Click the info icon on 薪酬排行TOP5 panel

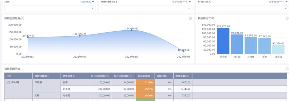tap(287, 18)
